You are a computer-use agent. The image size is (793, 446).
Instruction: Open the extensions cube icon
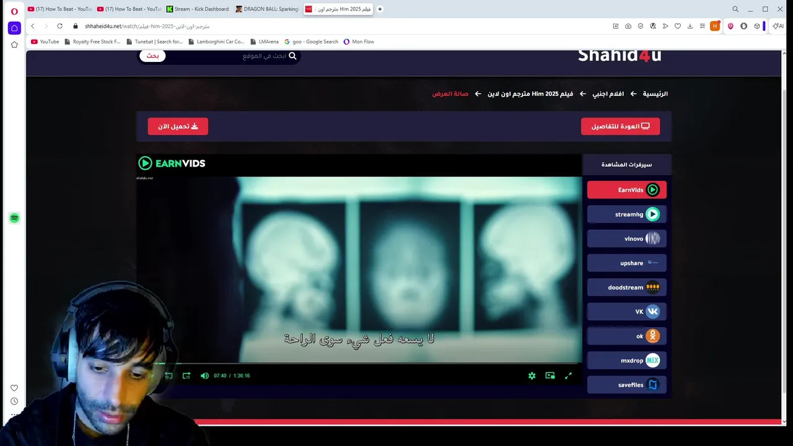[756, 26]
